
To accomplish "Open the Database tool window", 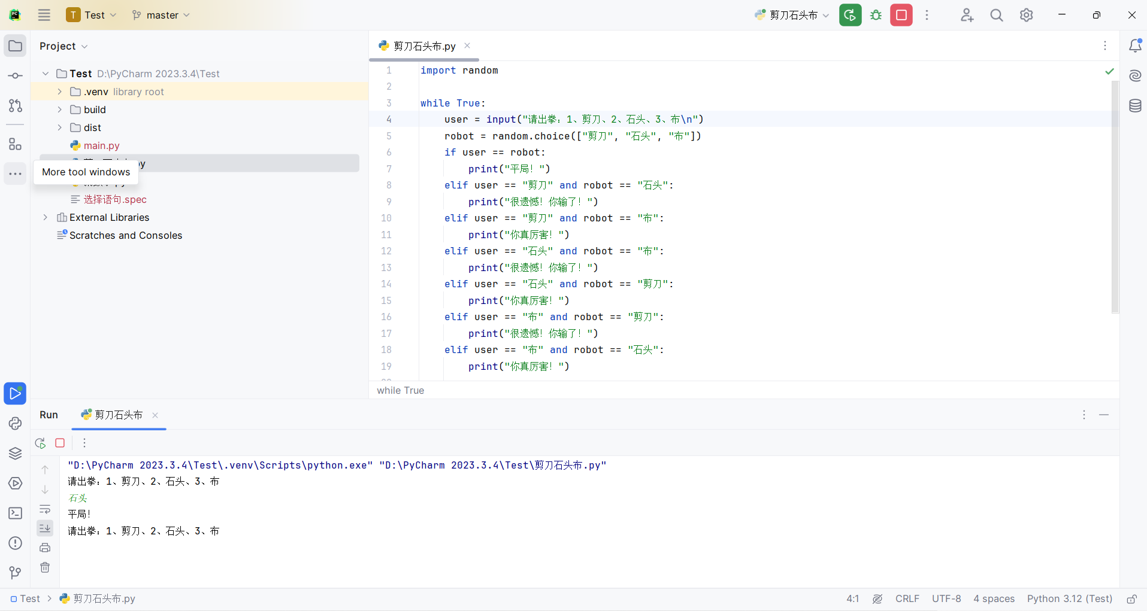I will click(1135, 106).
